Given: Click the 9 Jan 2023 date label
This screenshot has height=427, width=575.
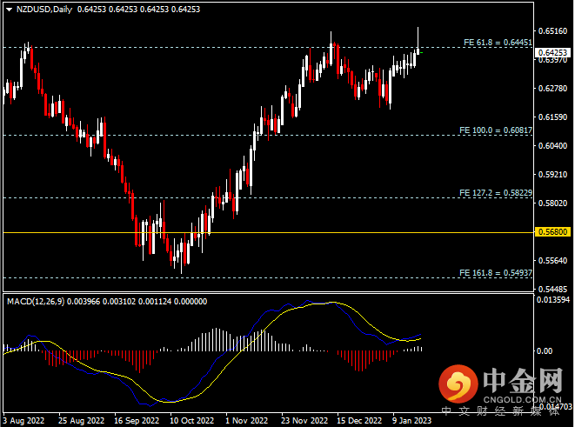Looking at the screenshot, I should tap(411, 419).
